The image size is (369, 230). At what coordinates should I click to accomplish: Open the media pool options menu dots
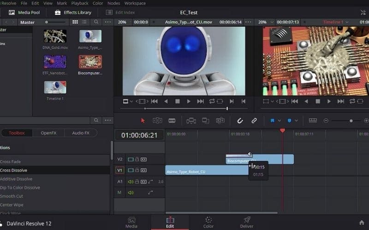coord(108,22)
